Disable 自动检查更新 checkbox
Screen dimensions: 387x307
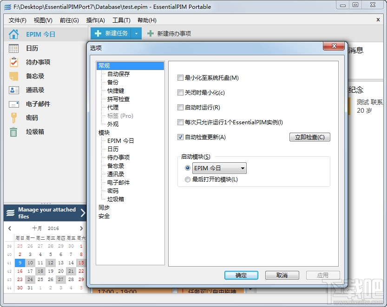click(180, 136)
